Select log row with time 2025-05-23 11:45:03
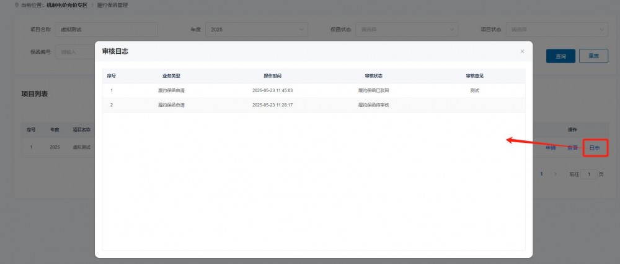 pos(272,90)
